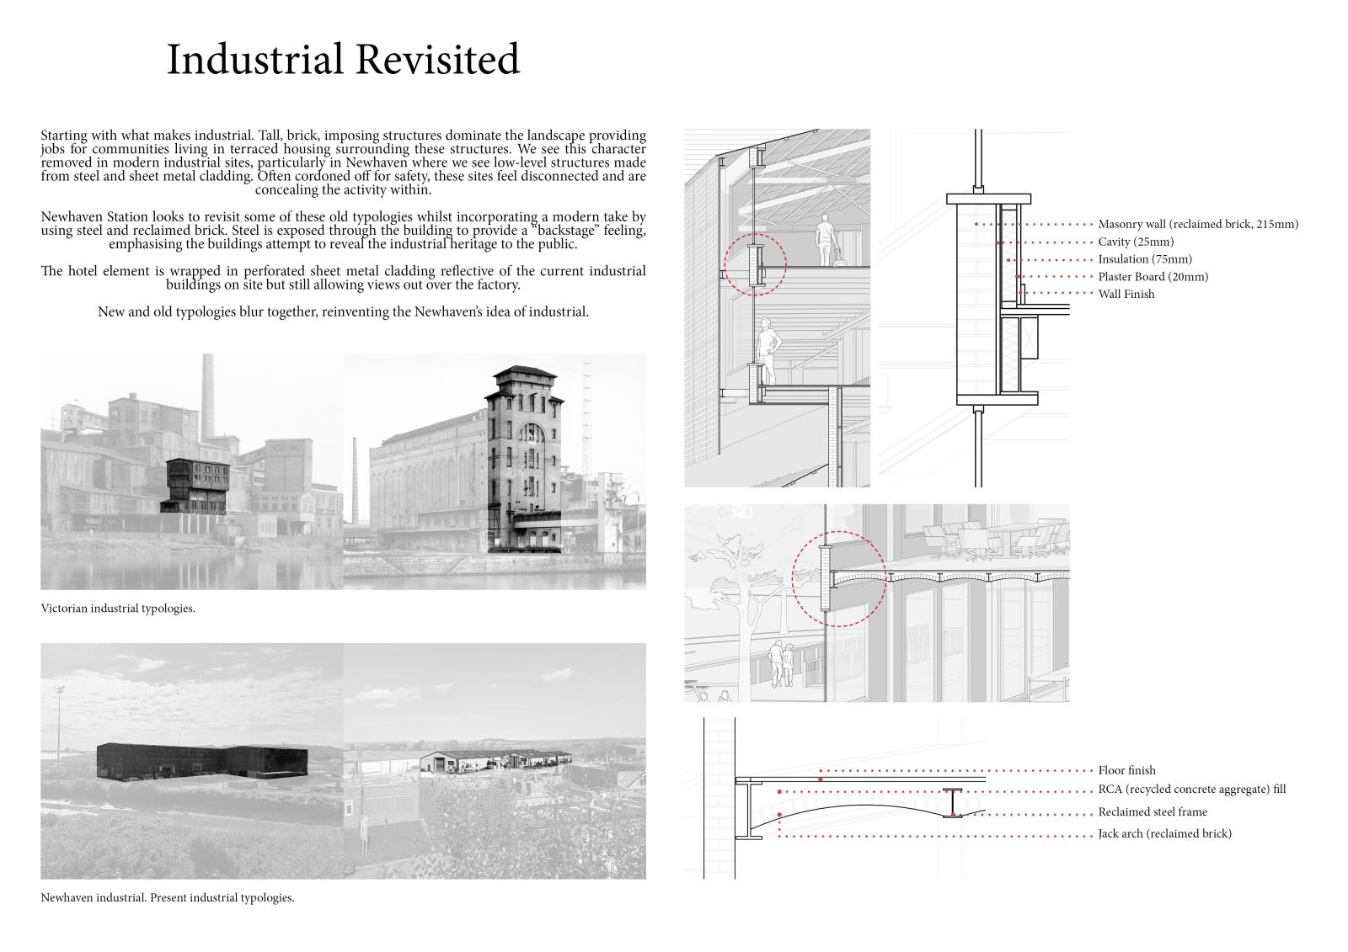Click the 'Plaster Board (20mm)' annotation
Viewport: 1348px width, 952px height.
tap(1153, 277)
